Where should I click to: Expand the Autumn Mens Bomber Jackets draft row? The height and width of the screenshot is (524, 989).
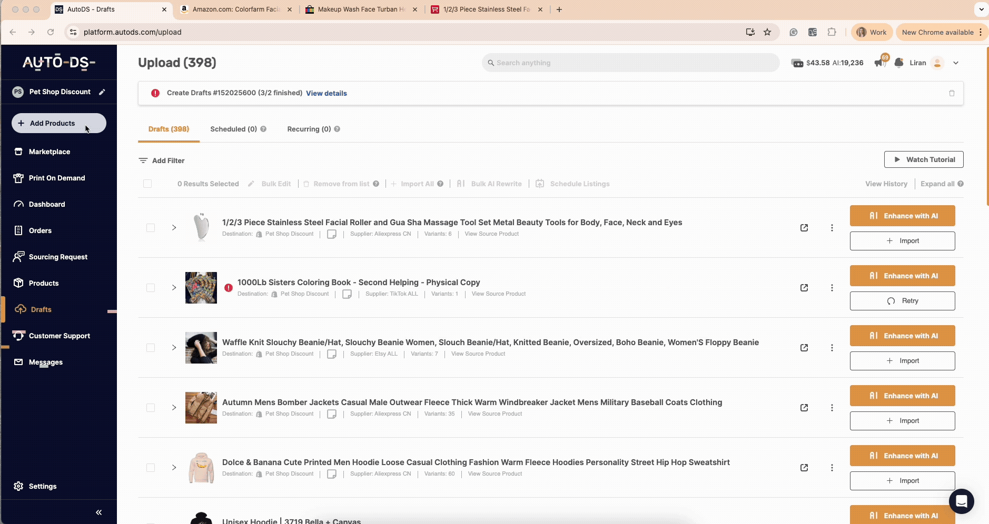[x=174, y=408]
